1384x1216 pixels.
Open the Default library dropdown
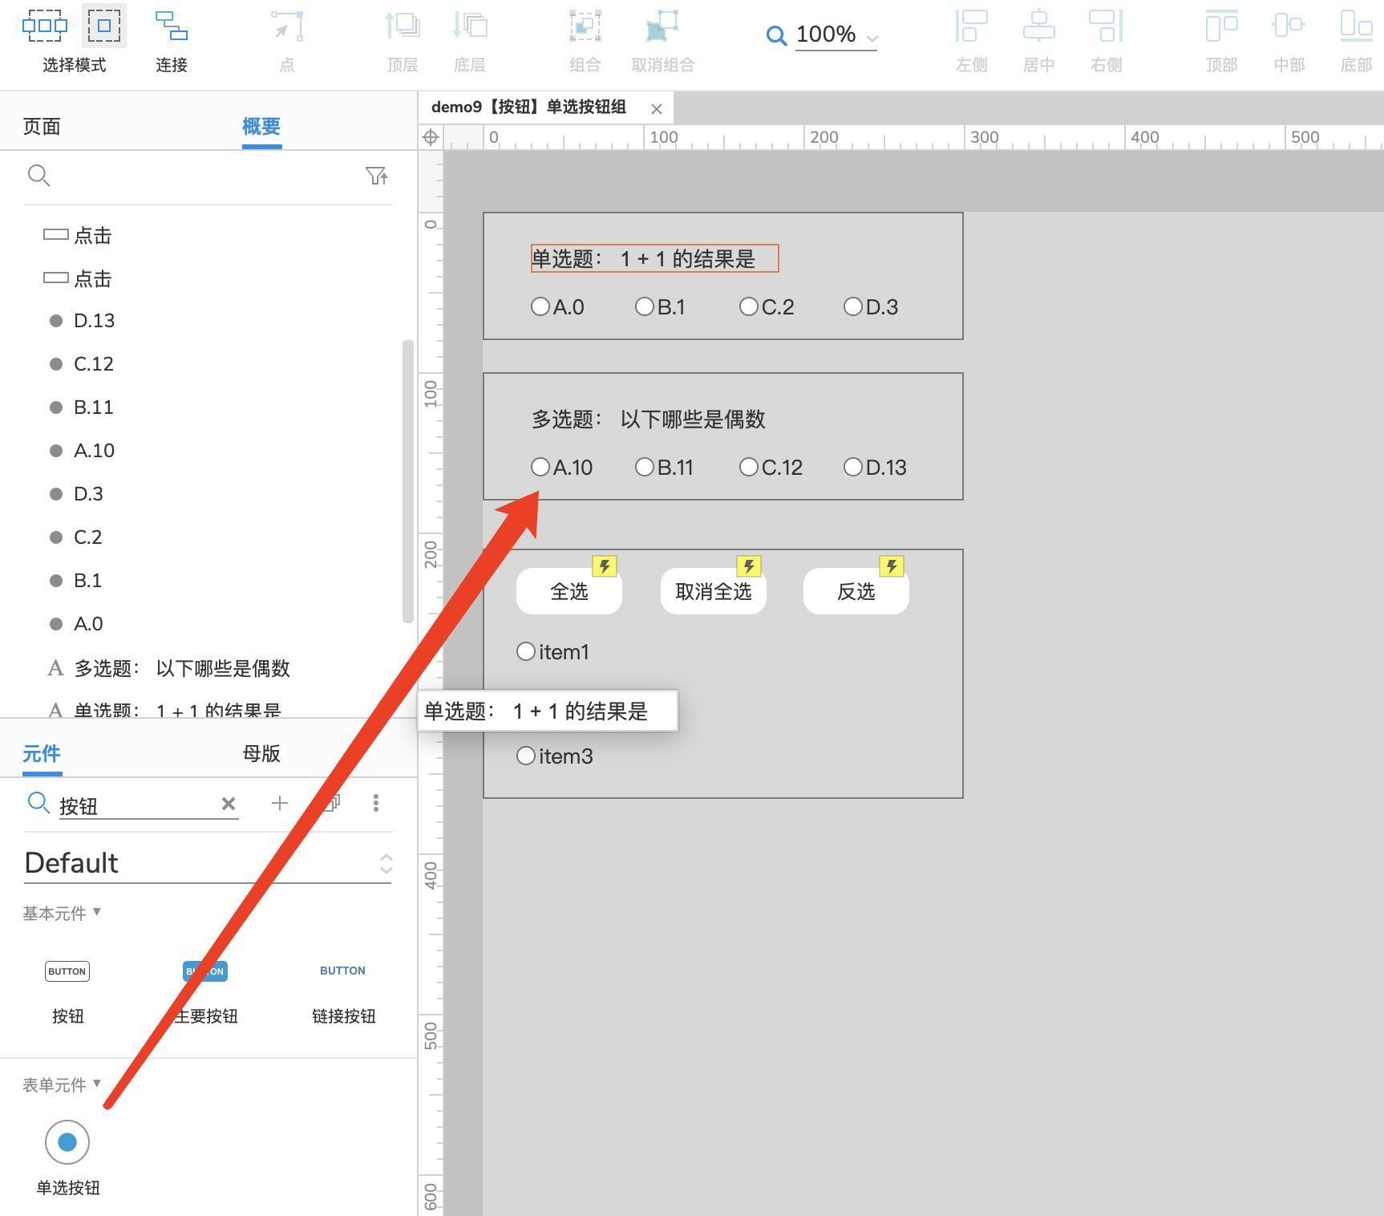[208, 863]
